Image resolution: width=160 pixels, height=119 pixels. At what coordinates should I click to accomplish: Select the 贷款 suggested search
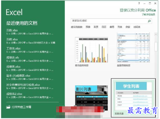128,27
